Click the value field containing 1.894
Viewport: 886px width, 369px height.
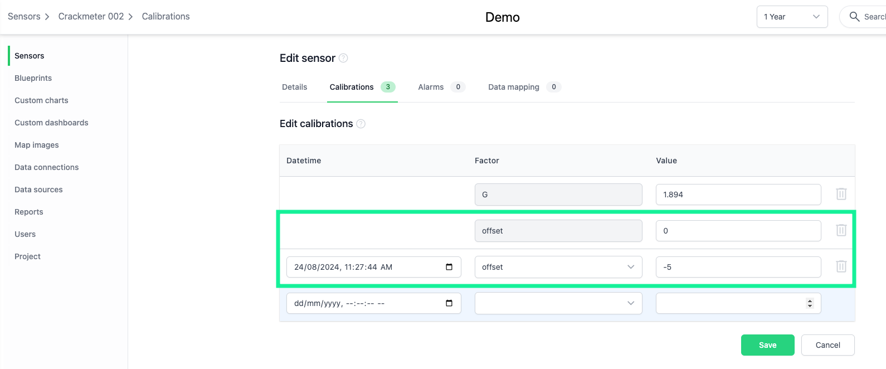(738, 195)
